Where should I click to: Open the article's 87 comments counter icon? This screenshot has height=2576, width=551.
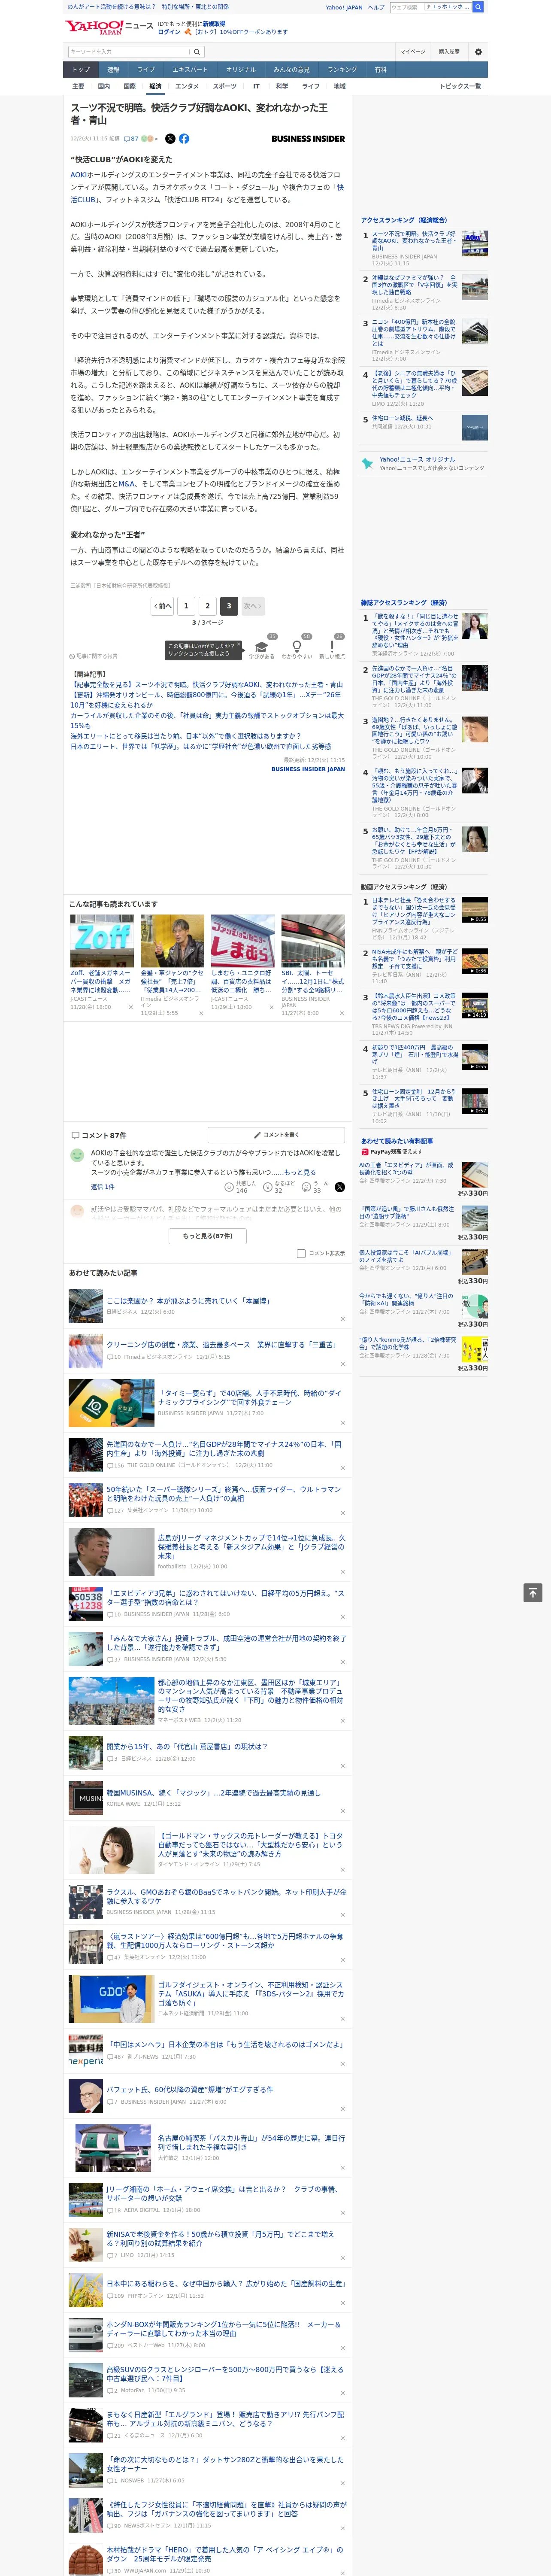pos(131,139)
